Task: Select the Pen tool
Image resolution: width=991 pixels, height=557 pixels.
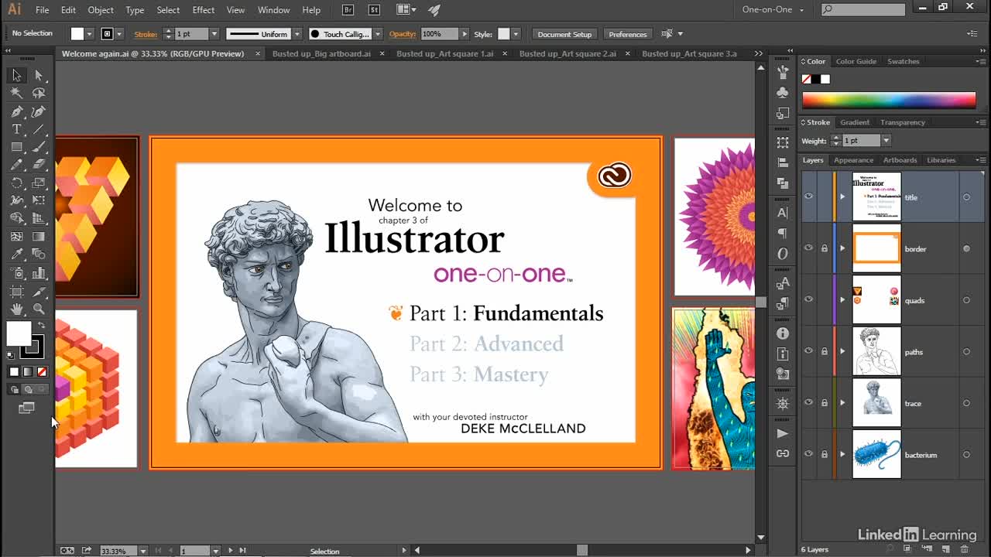Action: pyautogui.click(x=16, y=111)
